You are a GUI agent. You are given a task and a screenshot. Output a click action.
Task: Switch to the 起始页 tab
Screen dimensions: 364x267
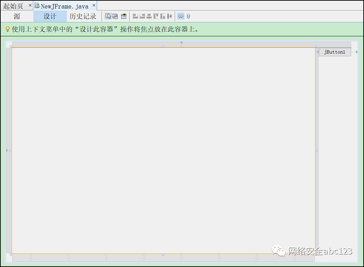click(14, 5)
